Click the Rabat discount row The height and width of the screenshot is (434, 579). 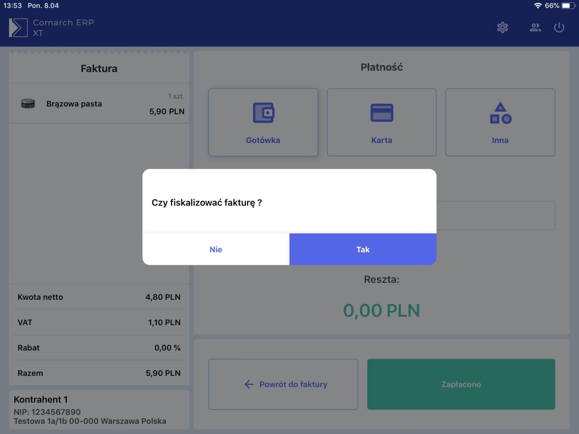point(99,348)
